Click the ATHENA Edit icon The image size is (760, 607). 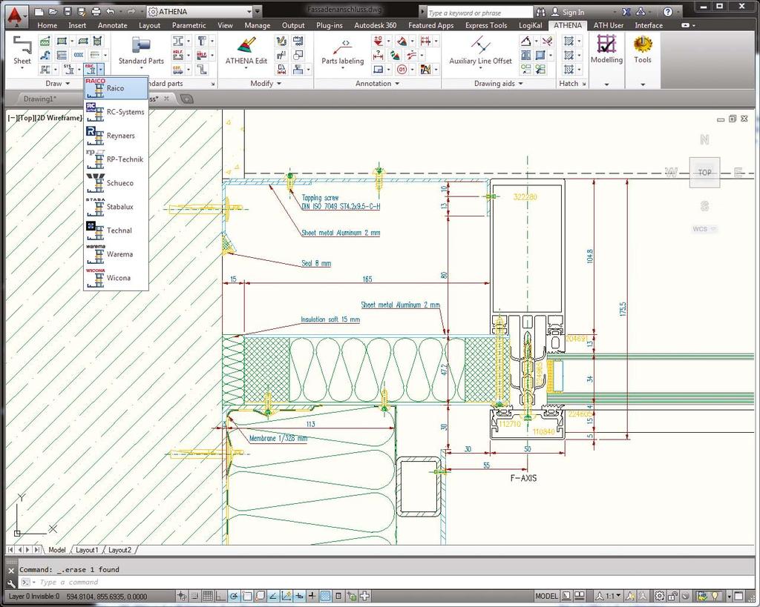(246, 45)
